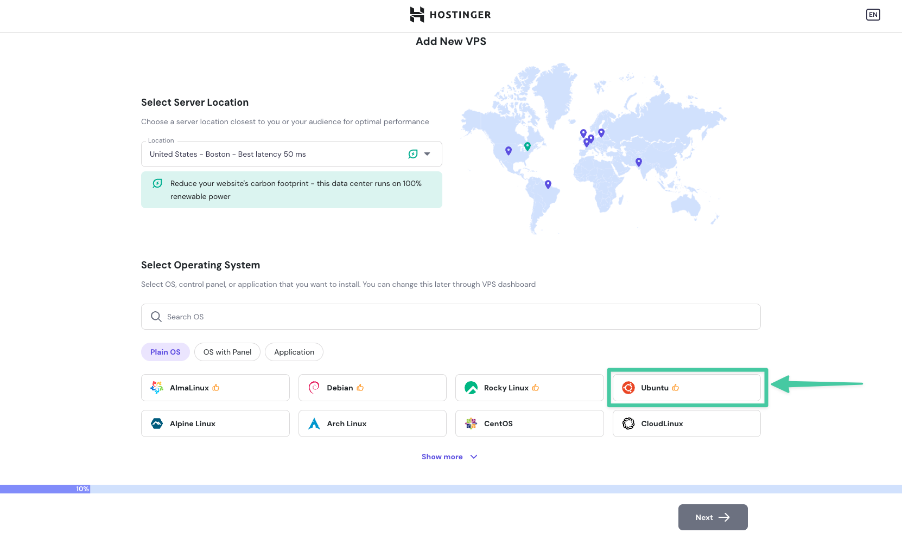The width and height of the screenshot is (902, 533).
Task: Click the AlmaLinux logo icon
Action: [157, 388]
